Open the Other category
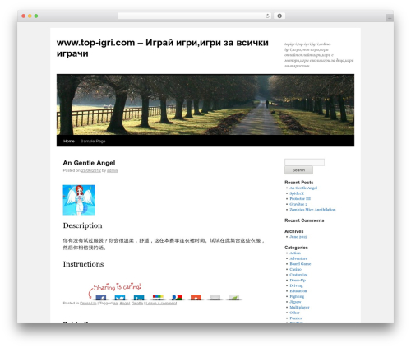This screenshot has height=348, width=411. (294, 313)
